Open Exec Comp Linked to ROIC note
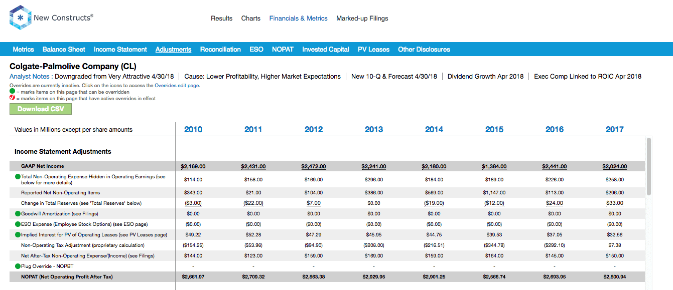Image resolution: width=673 pixels, height=290 pixels. pyautogui.click(x=587, y=77)
